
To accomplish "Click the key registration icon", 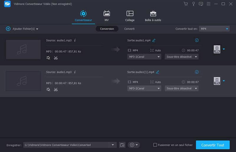I will [194, 4].
